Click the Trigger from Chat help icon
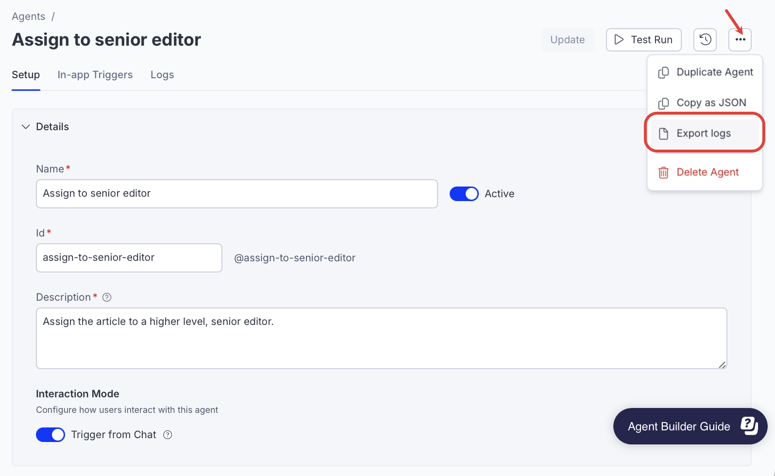 pos(168,435)
